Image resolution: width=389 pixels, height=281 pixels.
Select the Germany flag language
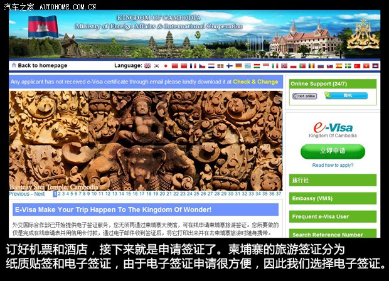point(238,65)
